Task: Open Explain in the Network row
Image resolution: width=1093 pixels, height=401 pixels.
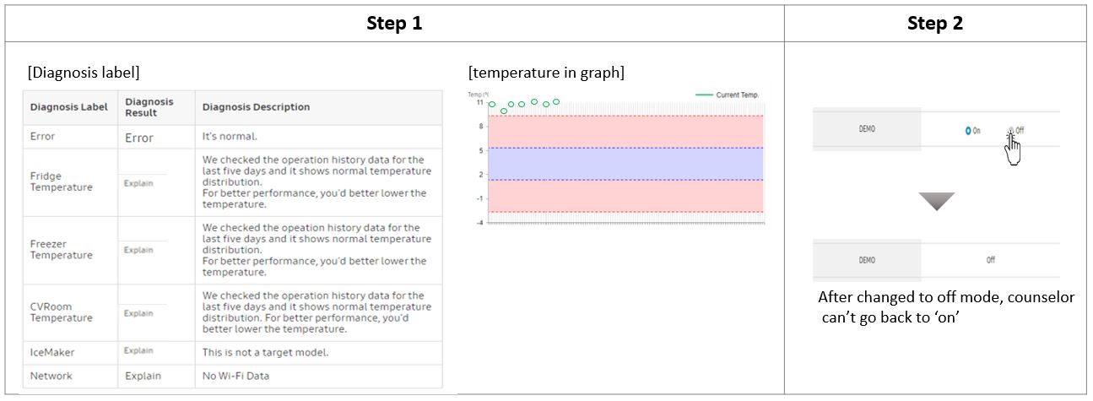Action: pos(143,376)
